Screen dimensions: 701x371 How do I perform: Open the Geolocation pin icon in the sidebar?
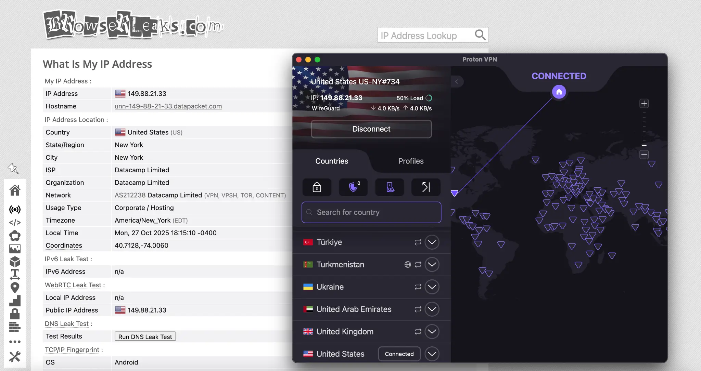click(15, 288)
